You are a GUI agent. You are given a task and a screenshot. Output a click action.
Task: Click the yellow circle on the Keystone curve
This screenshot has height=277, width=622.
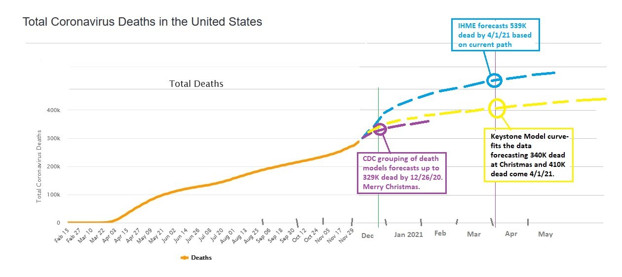point(497,108)
